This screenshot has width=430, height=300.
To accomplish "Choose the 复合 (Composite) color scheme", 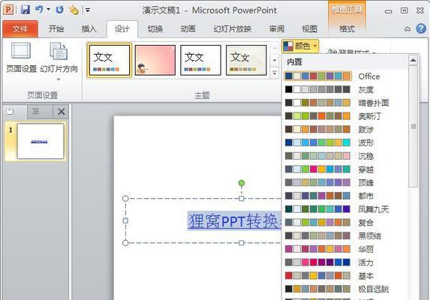I will (x=345, y=223).
